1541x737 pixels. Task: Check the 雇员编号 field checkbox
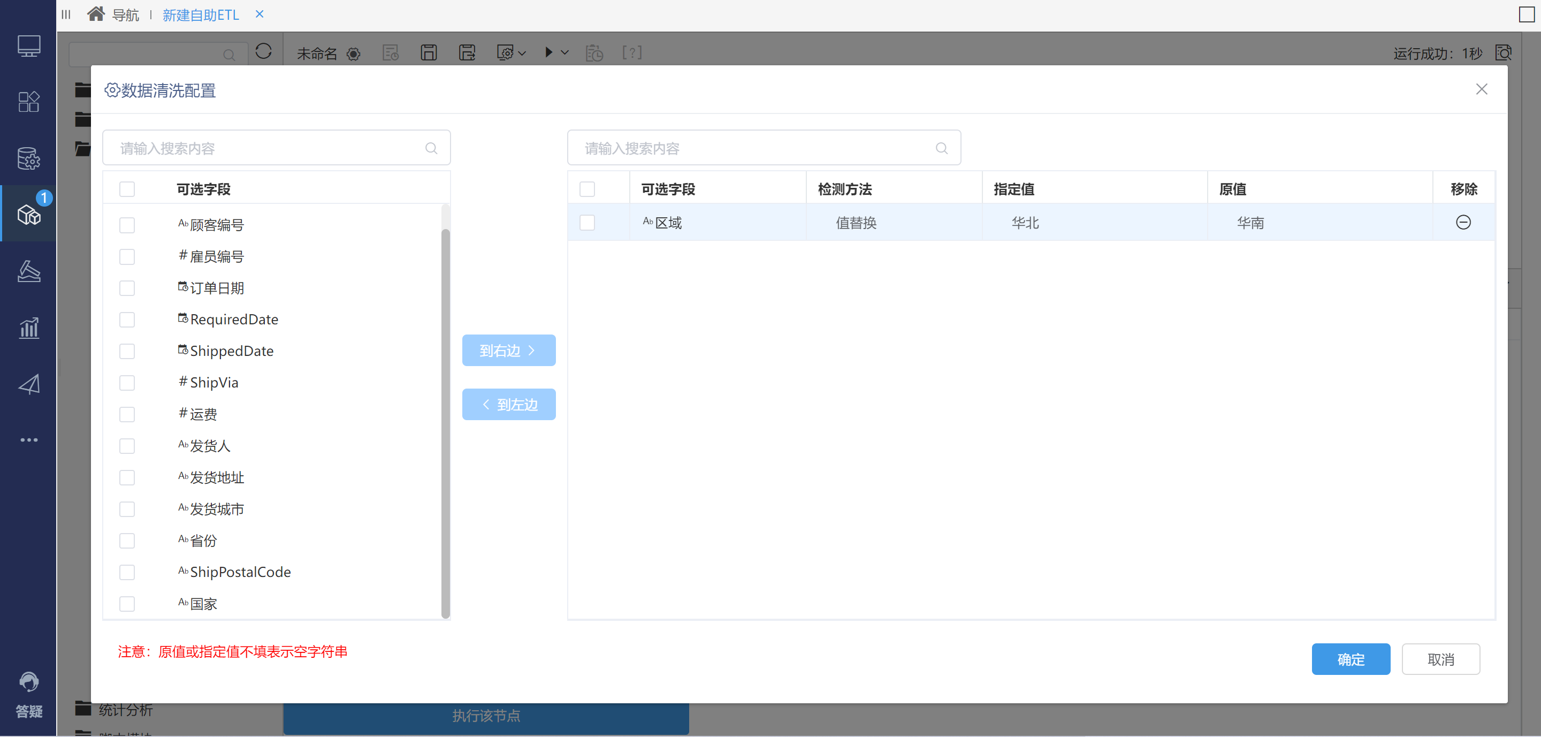click(x=127, y=256)
